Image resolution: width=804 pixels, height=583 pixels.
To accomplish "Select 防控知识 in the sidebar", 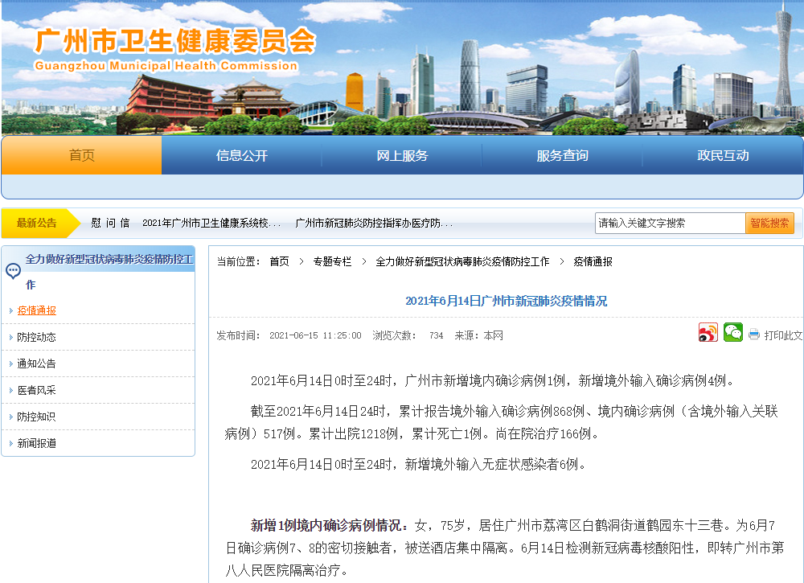I will click(37, 417).
